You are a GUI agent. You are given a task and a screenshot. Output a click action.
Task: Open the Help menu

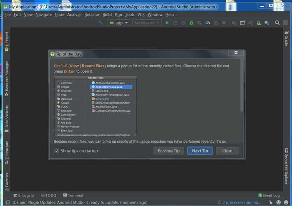(x=170, y=15)
